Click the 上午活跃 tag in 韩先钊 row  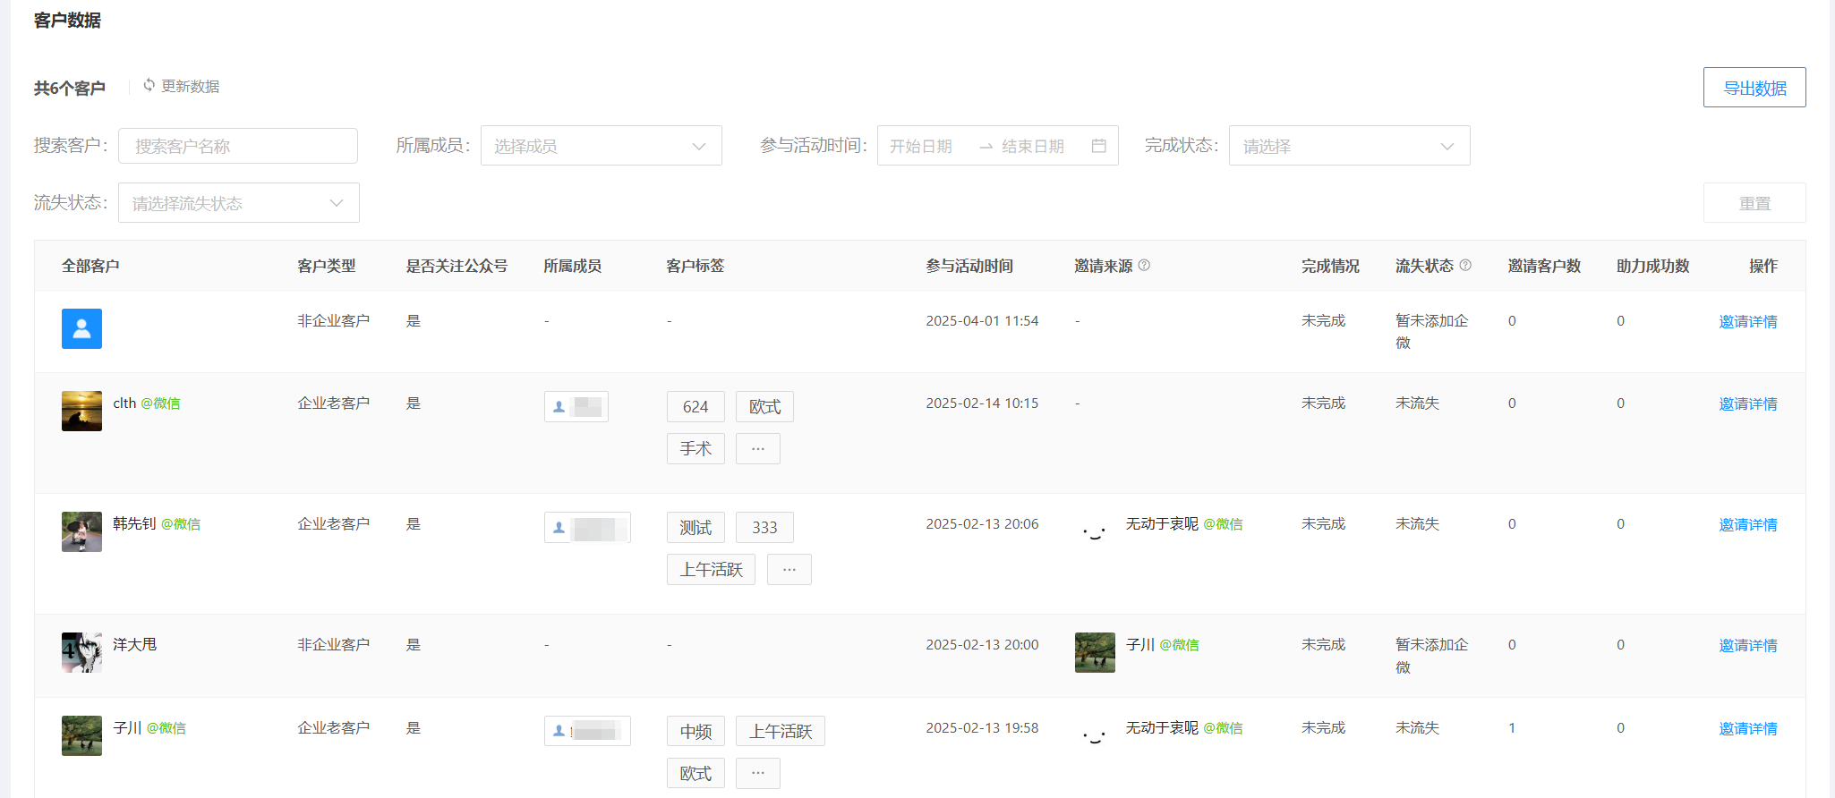click(x=711, y=569)
